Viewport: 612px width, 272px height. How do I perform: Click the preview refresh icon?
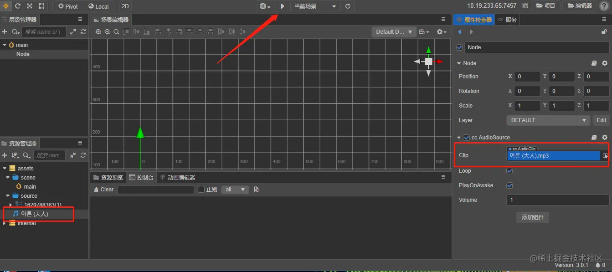coord(348,6)
